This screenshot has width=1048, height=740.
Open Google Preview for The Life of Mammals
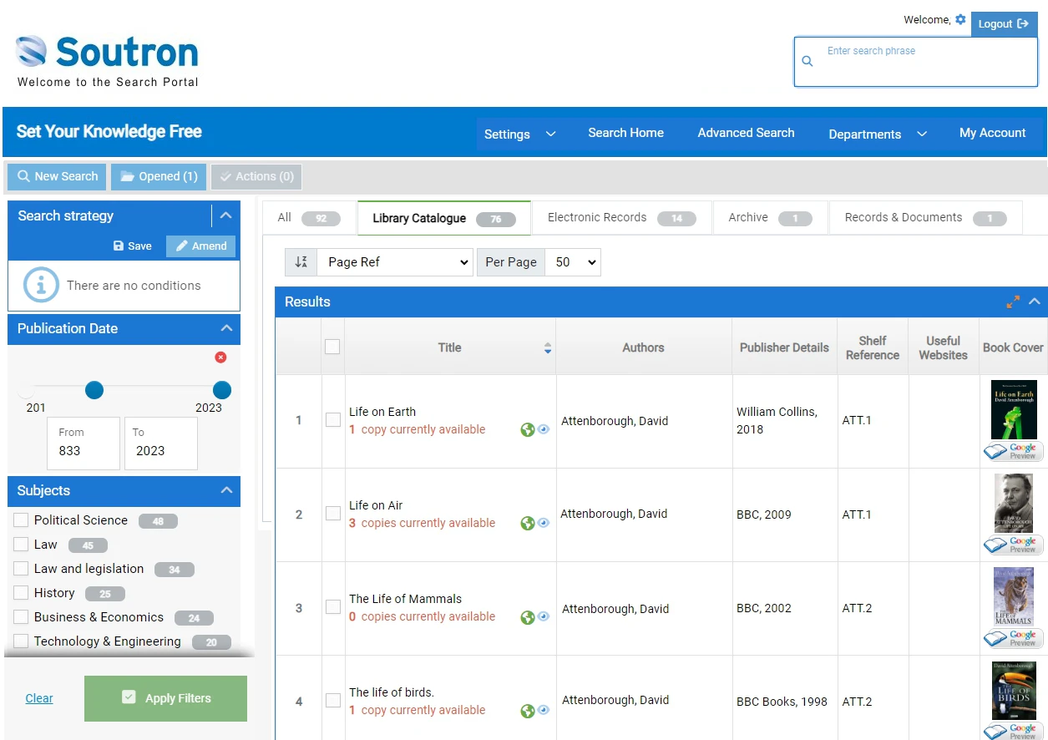coord(1012,637)
